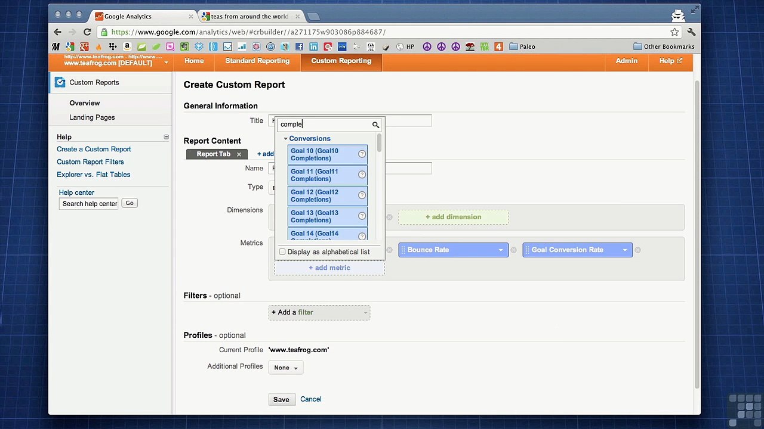Close the Report Tab with its x
This screenshot has width=764, height=429.
click(x=239, y=154)
